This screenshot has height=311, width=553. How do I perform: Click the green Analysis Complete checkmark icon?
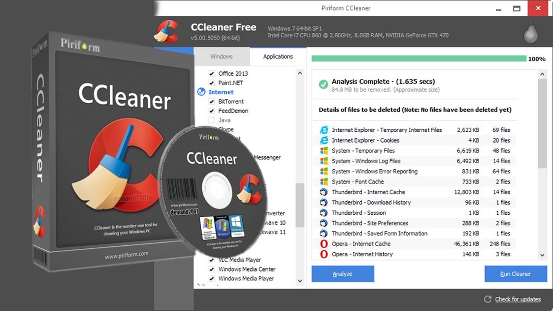(x=323, y=84)
